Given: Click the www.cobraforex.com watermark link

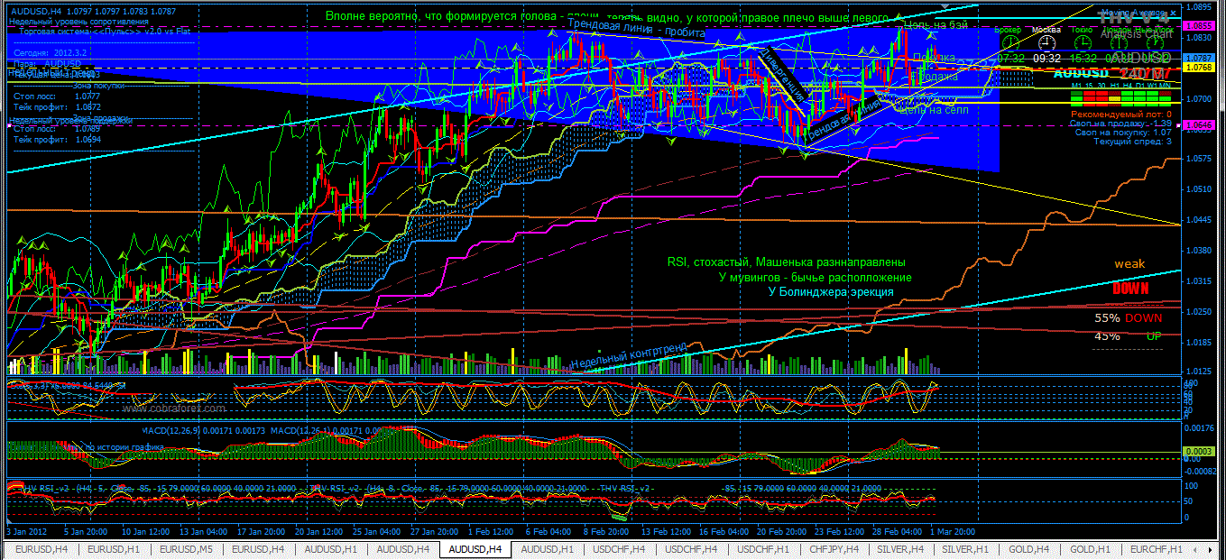Looking at the screenshot, I should coord(173,408).
